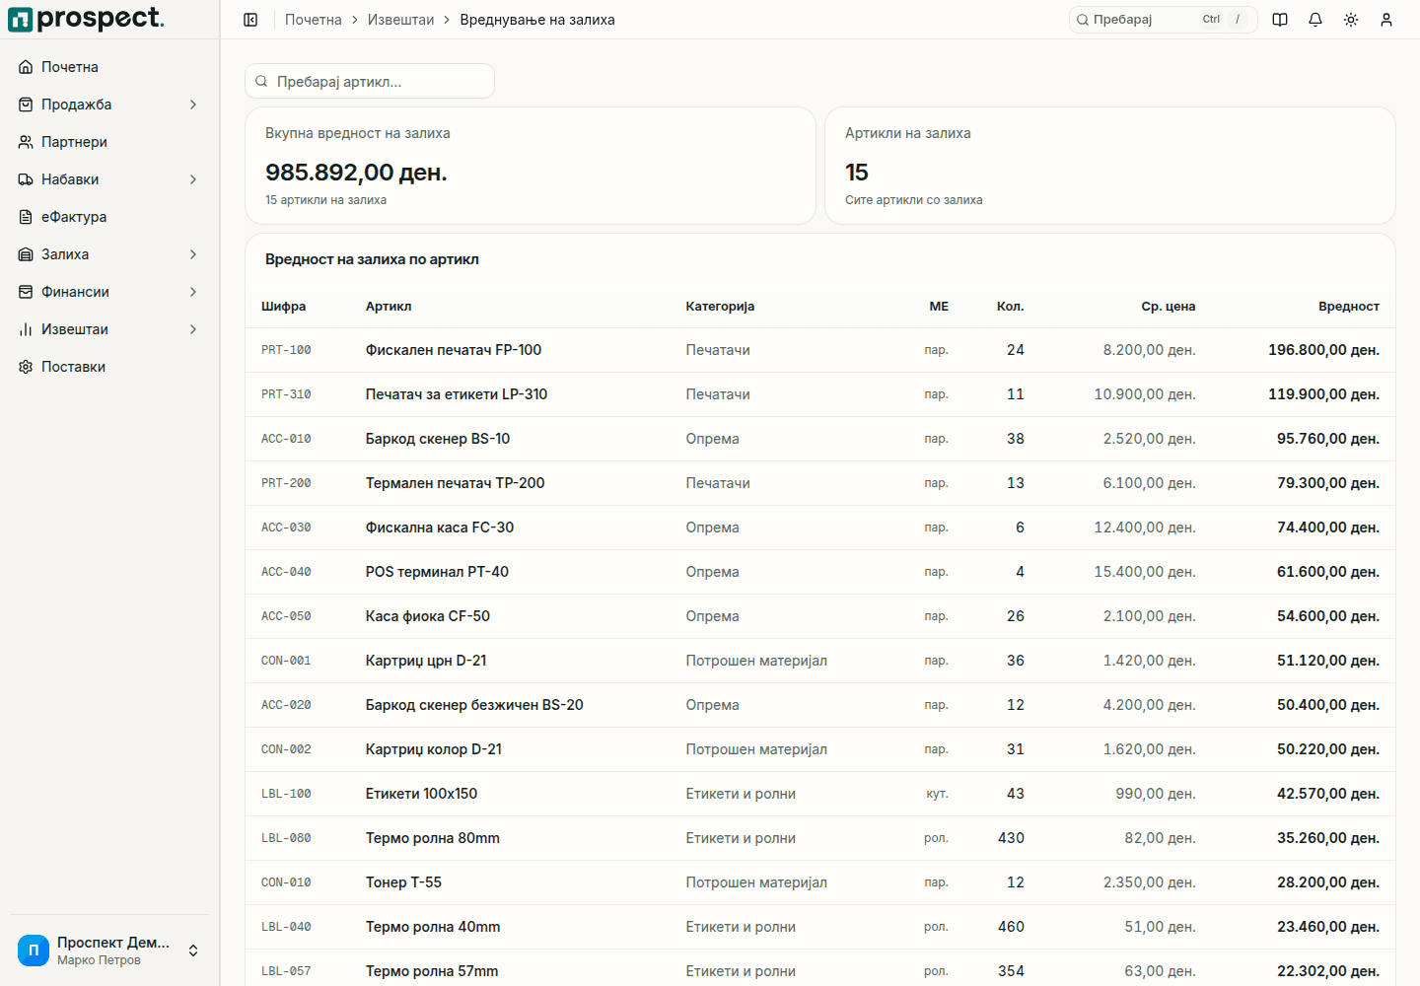
Task: Expand the Финансии submenu chevron
Action: pyautogui.click(x=193, y=292)
